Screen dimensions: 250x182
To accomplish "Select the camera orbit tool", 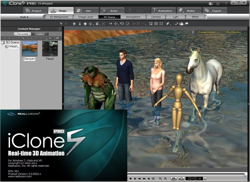I will (x=90, y=24).
